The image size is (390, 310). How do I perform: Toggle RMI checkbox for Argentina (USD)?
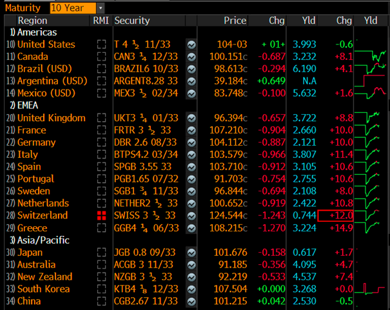point(101,81)
